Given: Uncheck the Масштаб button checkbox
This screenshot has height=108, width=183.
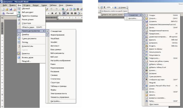Looking at the screenshot, I should [x=144, y=83].
